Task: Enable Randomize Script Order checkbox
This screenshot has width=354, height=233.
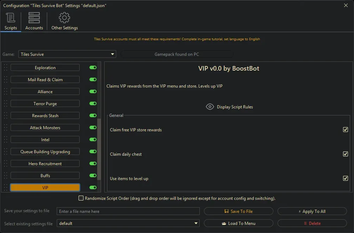Action: tap(81, 198)
